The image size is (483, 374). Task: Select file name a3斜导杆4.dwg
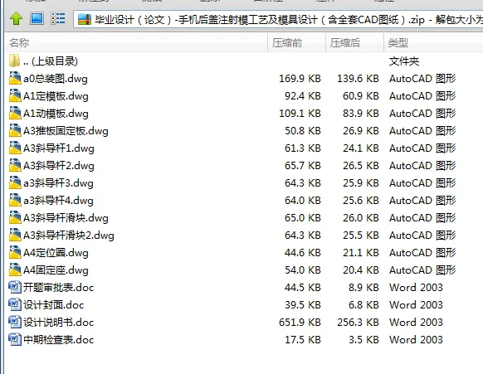[x=59, y=201]
